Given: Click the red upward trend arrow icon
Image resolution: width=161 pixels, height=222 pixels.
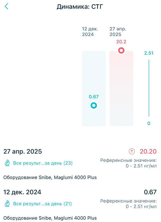Looking at the screenshot, I should click(132, 152).
